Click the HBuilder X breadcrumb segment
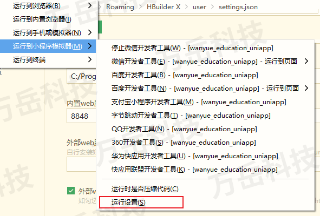320x216 pixels. click(164, 7)
